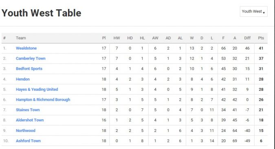Select the Staines Town link
Image resolution: width=275 pixels, height=149 pixels.
[28, 110]
